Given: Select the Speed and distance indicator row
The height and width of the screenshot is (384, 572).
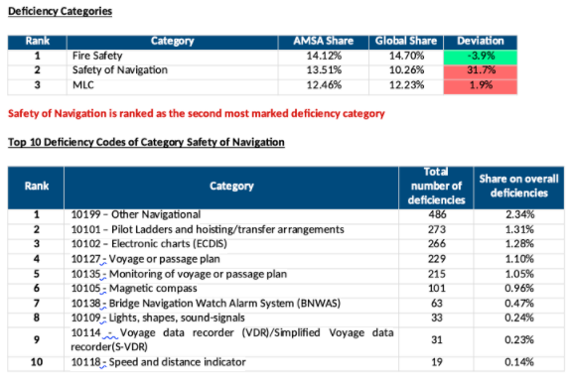Looking at the screenshot, I should point(286,362).
